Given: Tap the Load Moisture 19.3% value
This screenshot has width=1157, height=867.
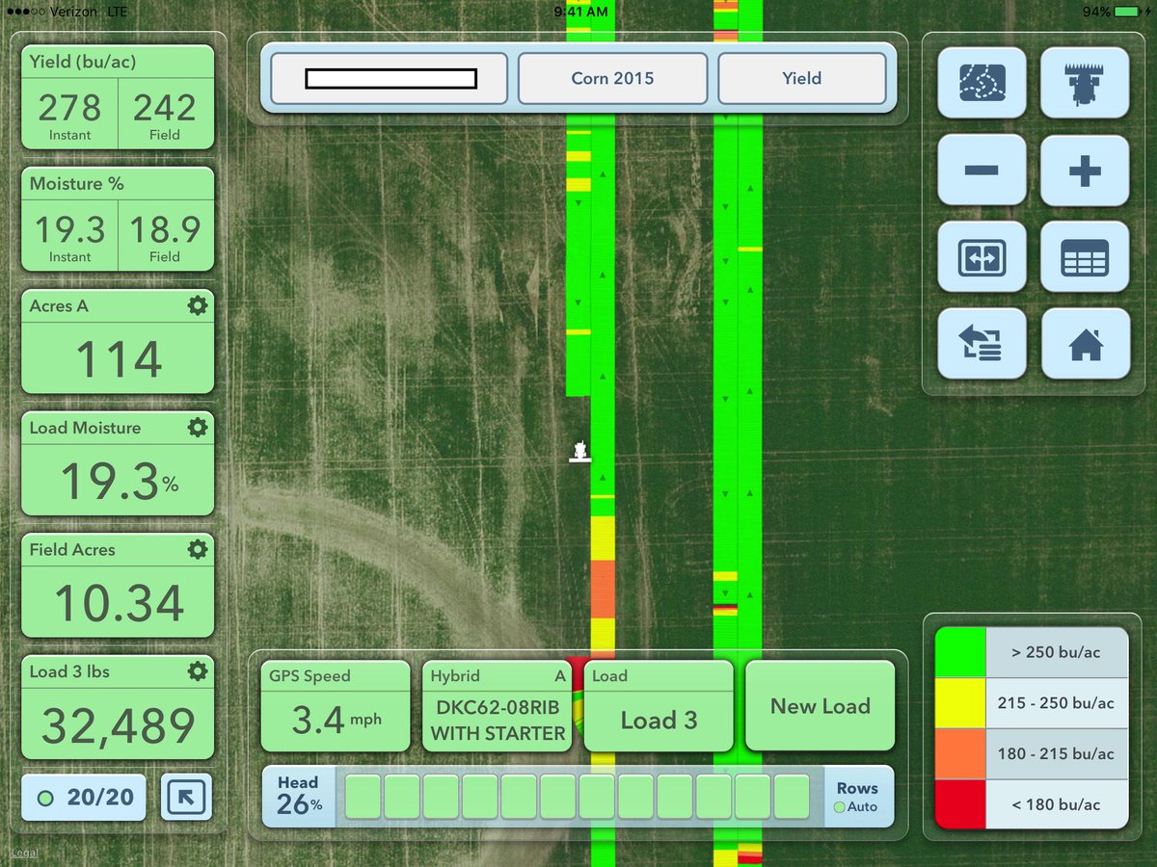Looking at the screenshot, I should 119,480.
